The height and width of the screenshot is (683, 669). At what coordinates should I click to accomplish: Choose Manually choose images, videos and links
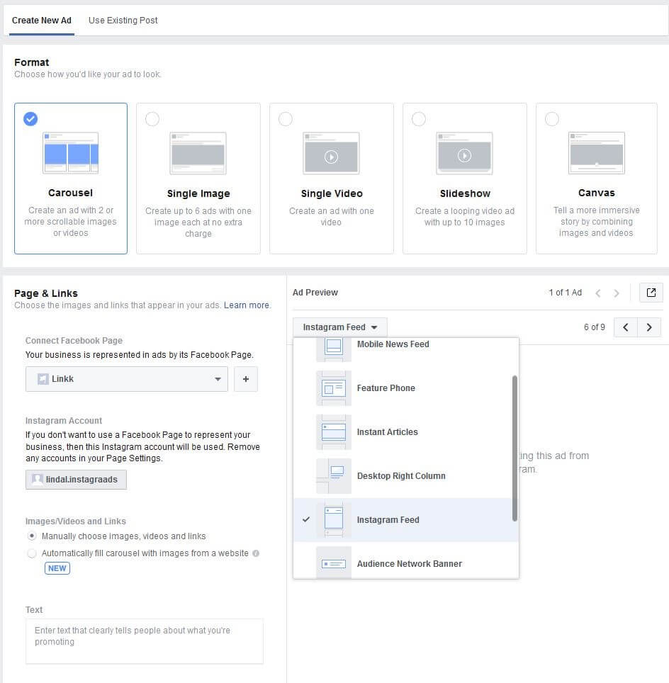(32, 536)
